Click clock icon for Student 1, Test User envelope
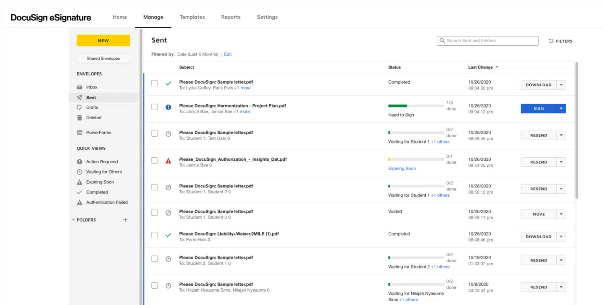The image size is (603, 305). coord(168,134)
